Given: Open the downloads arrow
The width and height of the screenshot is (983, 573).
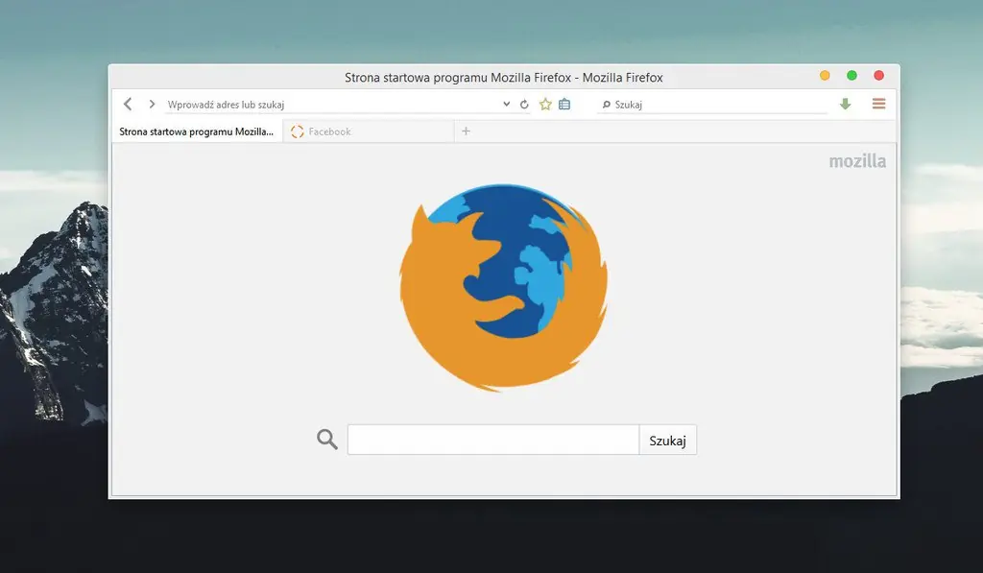Looking at the screenshot, I should (x=845, y=104).
